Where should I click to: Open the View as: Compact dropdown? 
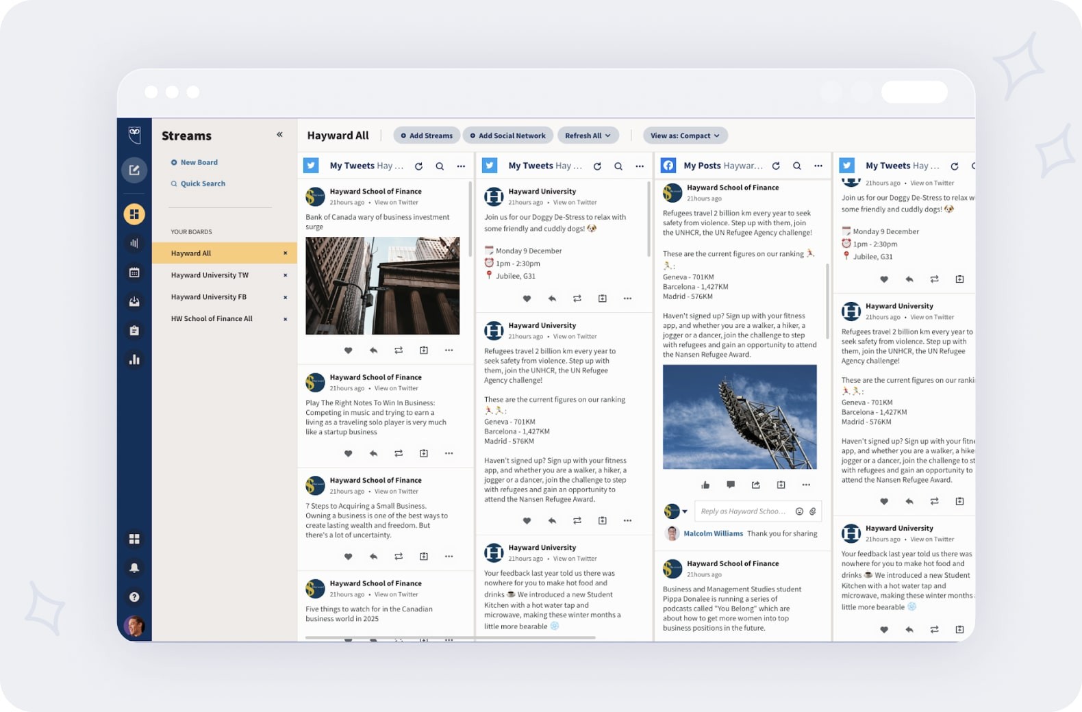(x=685, y=136)
